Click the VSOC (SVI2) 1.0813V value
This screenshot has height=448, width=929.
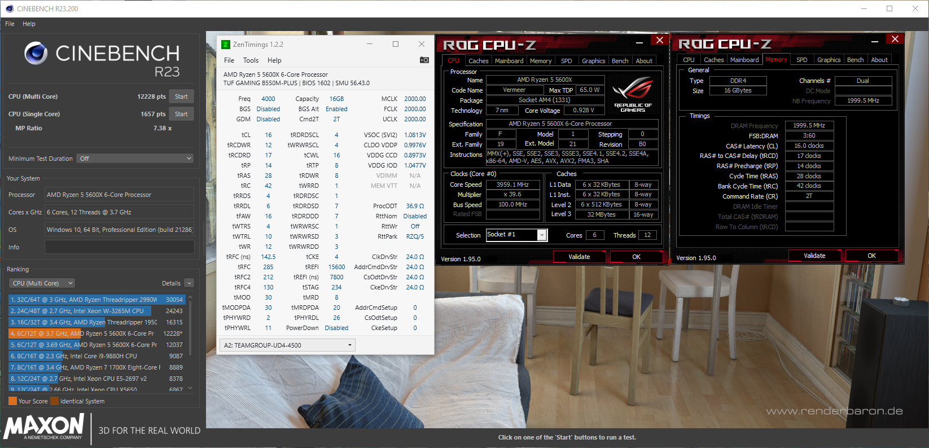coord(415,135)
